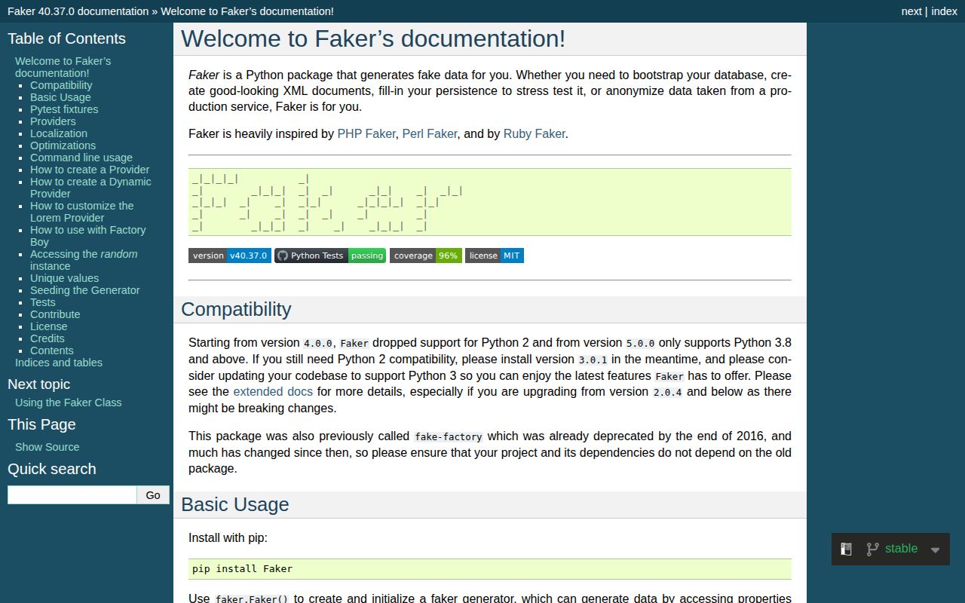Open Accessing the random instance entry

(84, 260)
